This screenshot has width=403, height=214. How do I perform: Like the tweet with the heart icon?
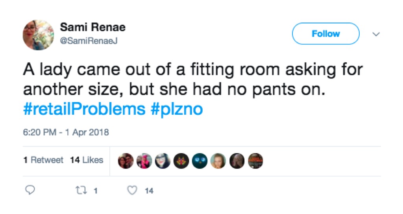(x=133, y=191)
